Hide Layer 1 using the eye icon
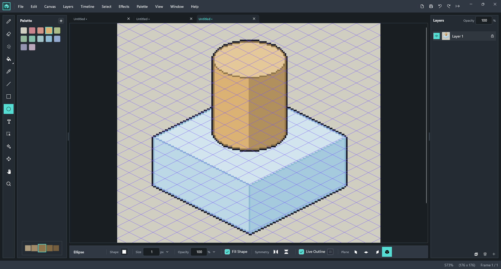The width and height of the screenshot is (501, 269). tap(437, 36)
